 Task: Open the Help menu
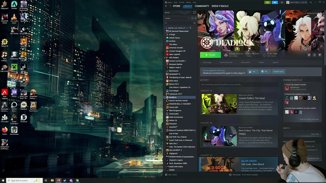[194, 2]
